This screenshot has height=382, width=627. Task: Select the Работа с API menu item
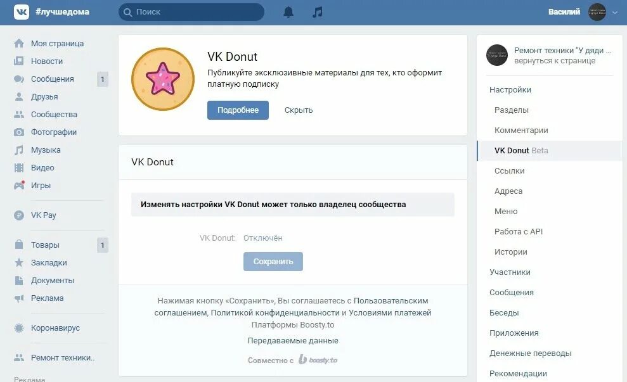[518, 232]
